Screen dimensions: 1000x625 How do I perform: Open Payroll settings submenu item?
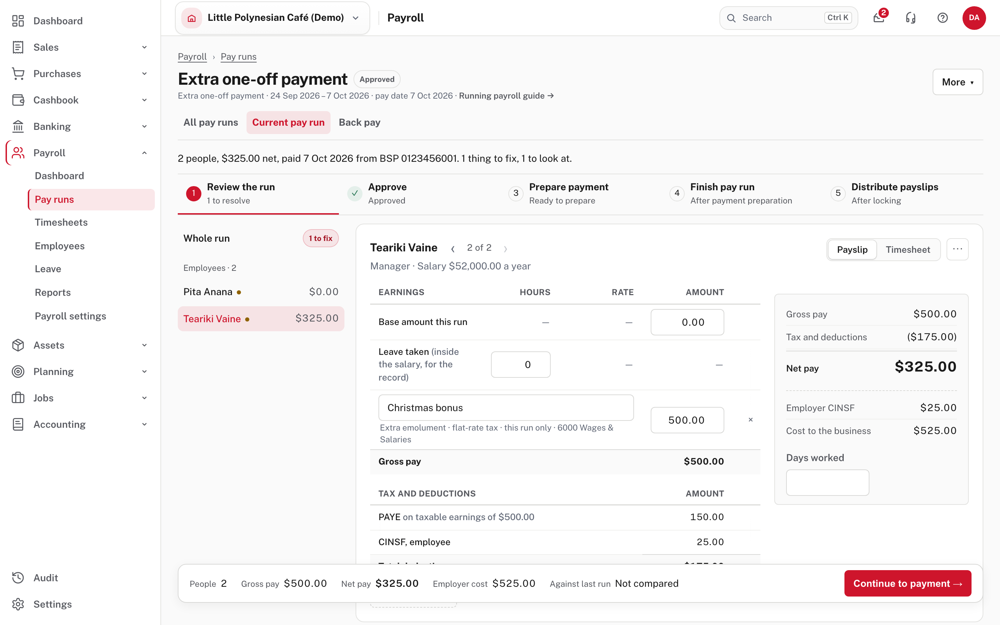(x=91, y=316)
